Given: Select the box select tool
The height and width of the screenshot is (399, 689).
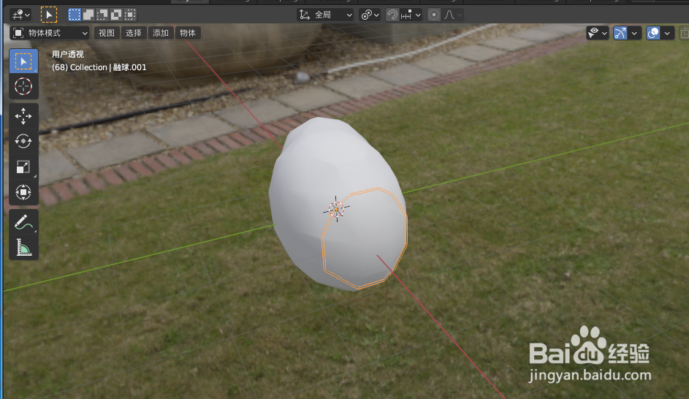Looking at the screenshot, I should tap(23, 61).
